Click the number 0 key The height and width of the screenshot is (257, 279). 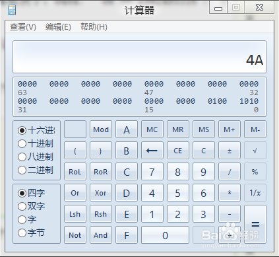165,235
